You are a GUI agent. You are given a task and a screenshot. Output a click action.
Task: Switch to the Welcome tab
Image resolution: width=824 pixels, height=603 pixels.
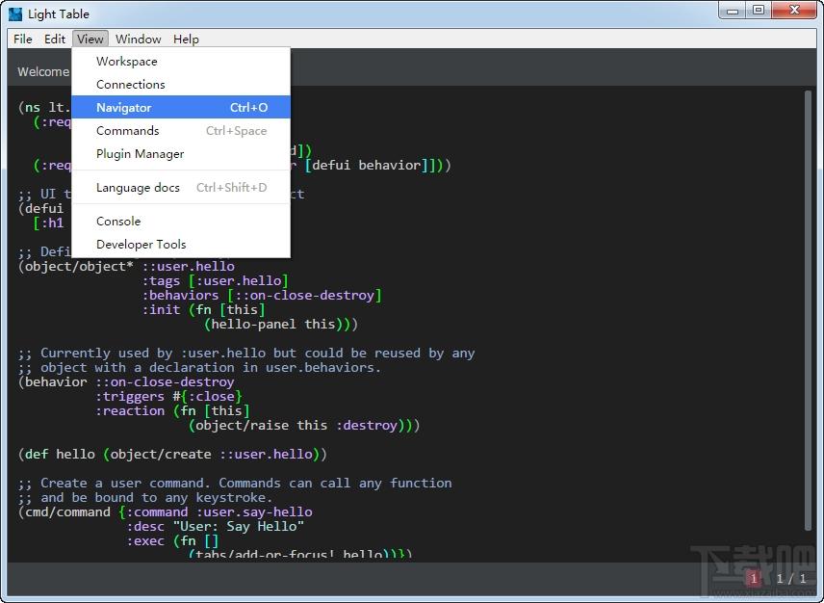43,71
